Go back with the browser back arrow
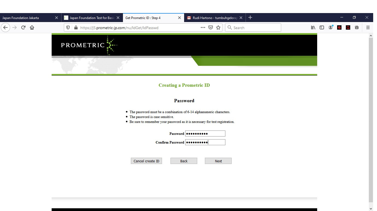 click(5, 27)
